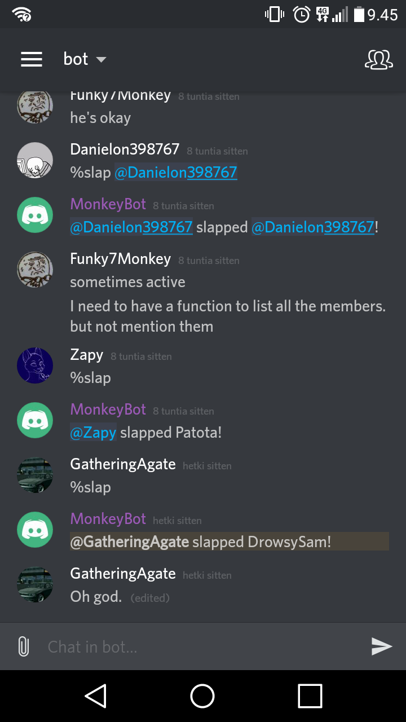
Task: Tap the paperclip attach file icon
Action: point(23,646)
